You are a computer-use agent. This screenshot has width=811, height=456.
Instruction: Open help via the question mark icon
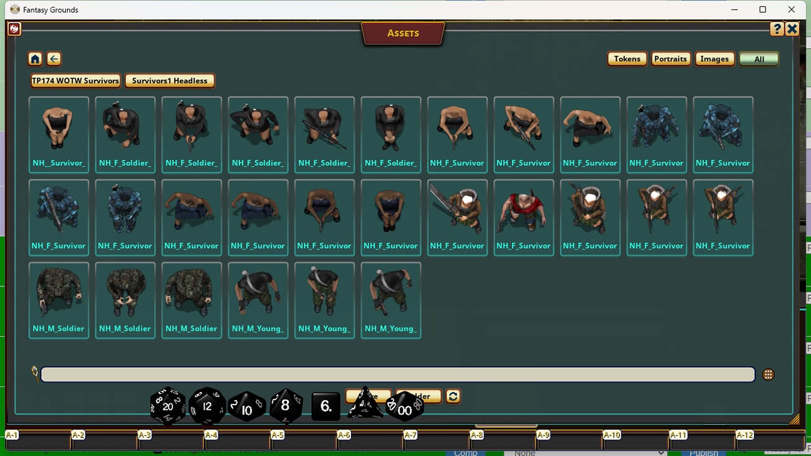[777, 28]
